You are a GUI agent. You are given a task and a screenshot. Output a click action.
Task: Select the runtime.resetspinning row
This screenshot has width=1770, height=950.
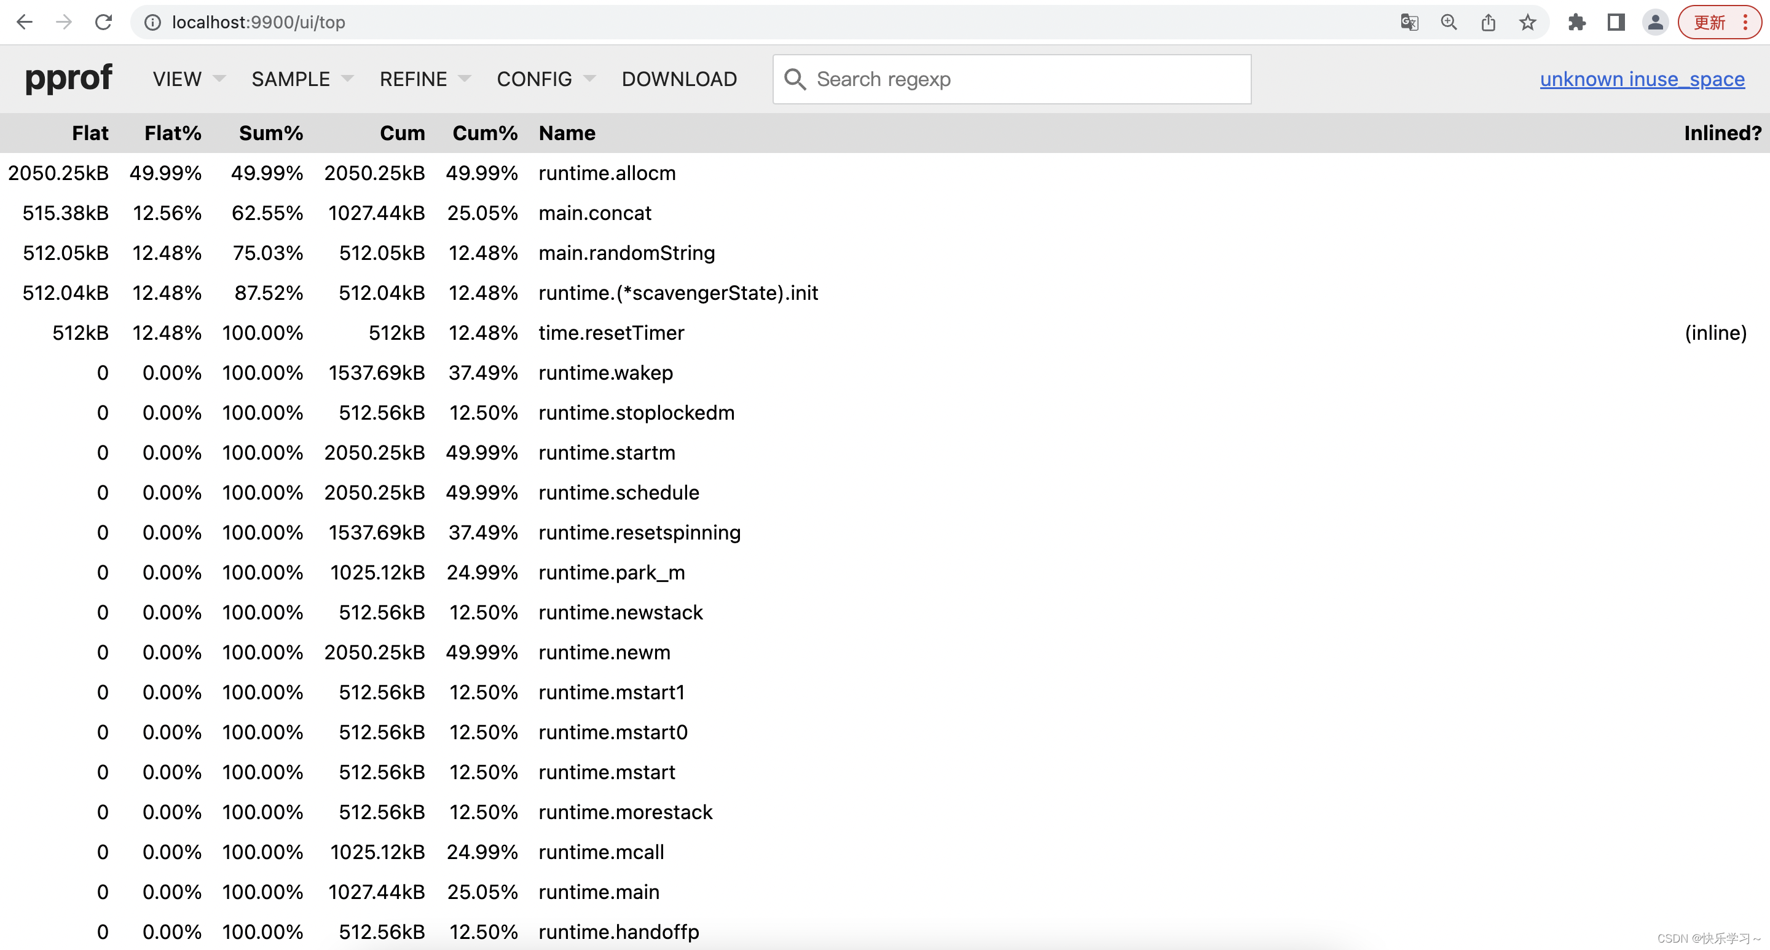(x=885, y=532)
